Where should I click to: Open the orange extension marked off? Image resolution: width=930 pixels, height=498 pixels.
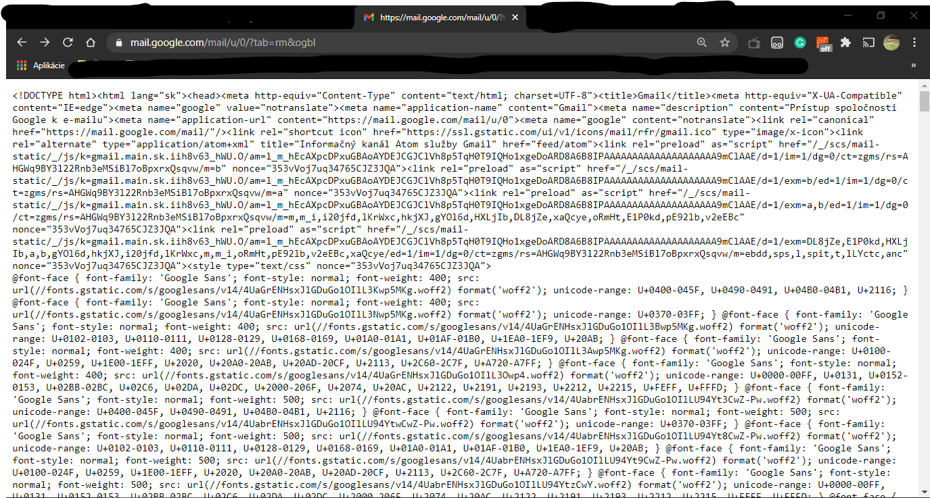pos(823,43)
